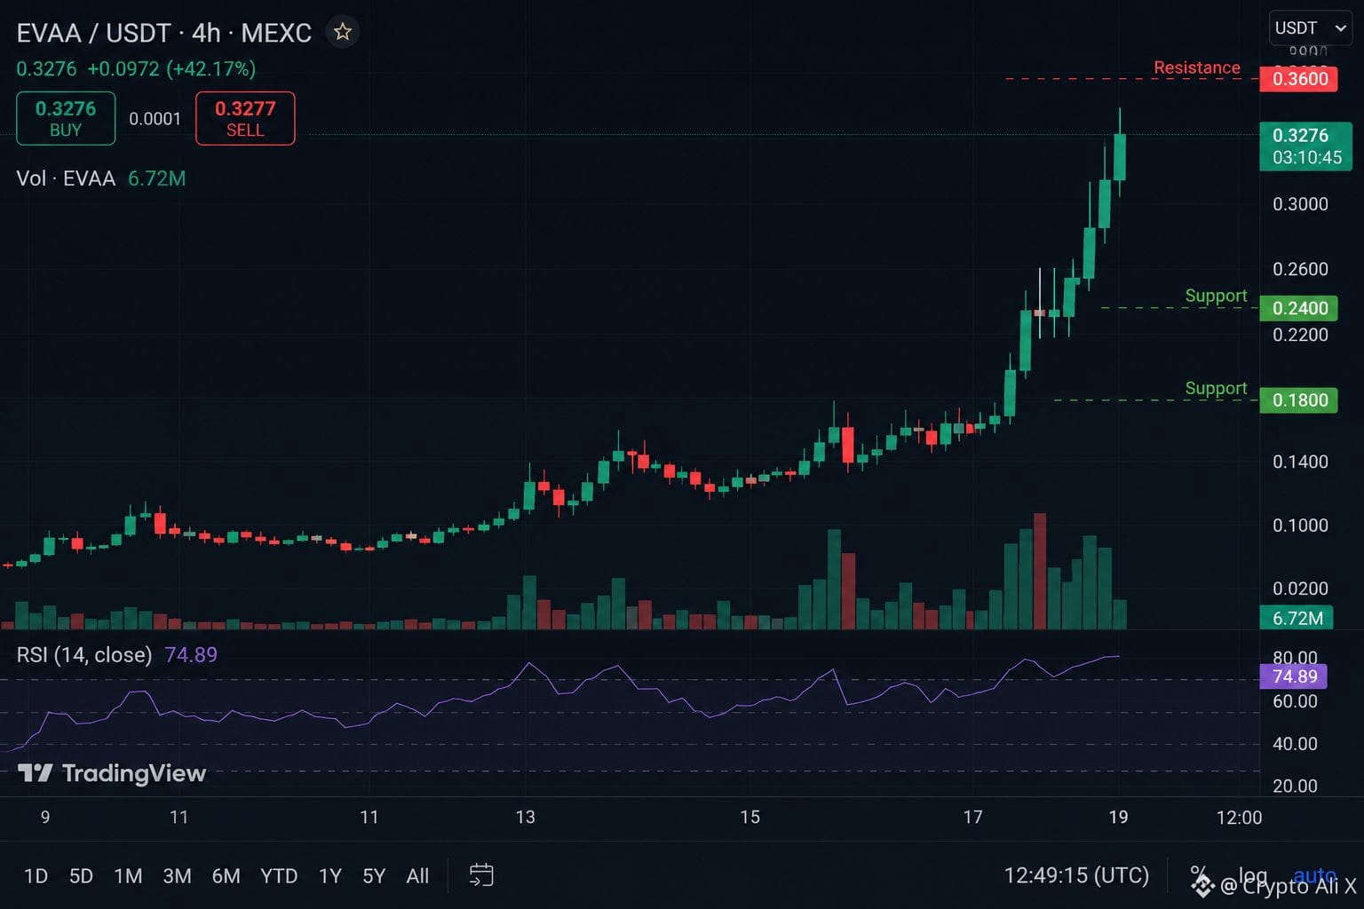The height and width of the screenshot is (909, 1364).
Task: Open the go-to-date calendar icon
Action: [x=481, y=875]
